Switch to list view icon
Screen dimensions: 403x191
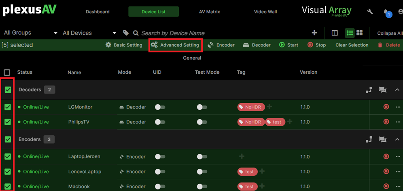pyautogui.click(x=350, y=33)
